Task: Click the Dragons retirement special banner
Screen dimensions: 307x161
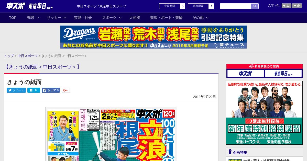Action: [x=153, y=37]
